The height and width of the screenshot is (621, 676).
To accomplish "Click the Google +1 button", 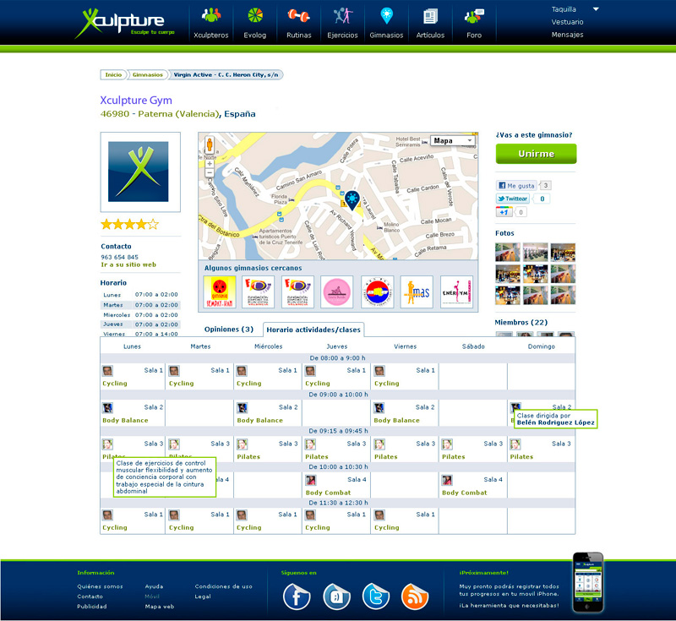I will coord(504,212).
